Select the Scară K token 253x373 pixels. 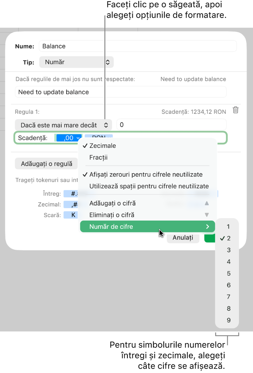tap(73, 215)
